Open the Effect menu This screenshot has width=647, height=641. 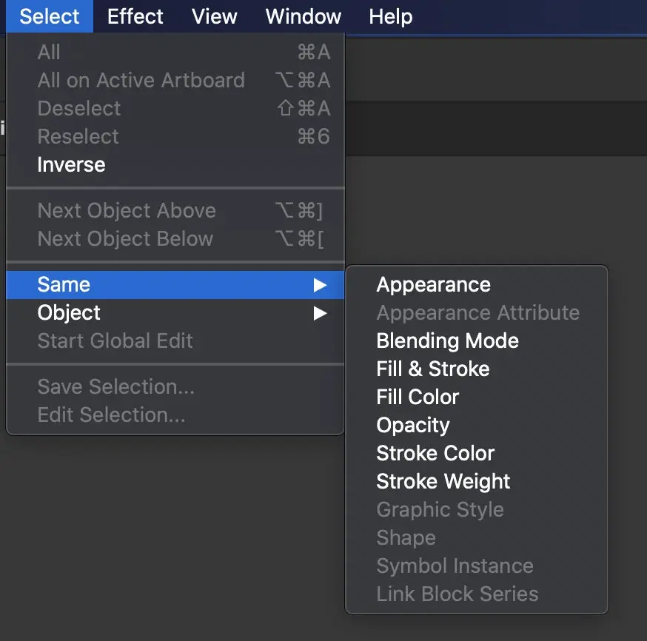tap(135, 16)
